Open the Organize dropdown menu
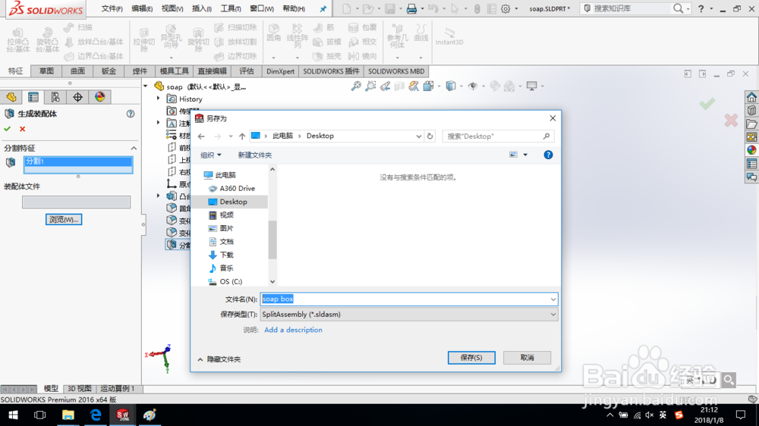Image resolution: width=759 pixels, height=426 pixels. 210,155
